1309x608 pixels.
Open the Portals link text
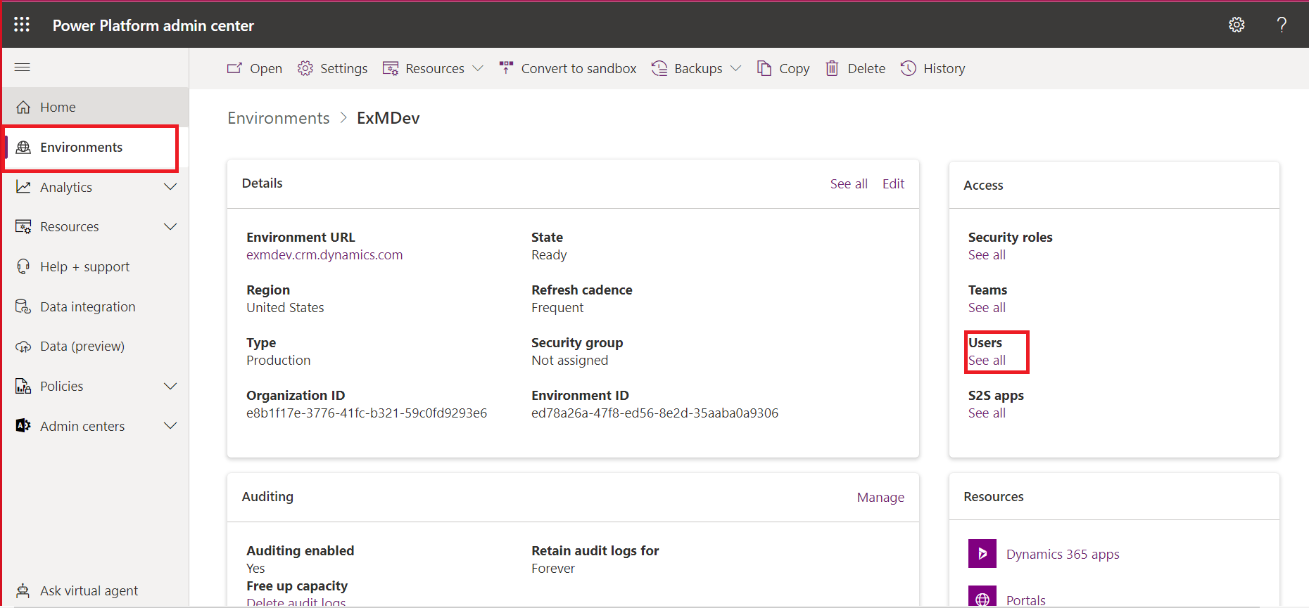point(1025,600)
